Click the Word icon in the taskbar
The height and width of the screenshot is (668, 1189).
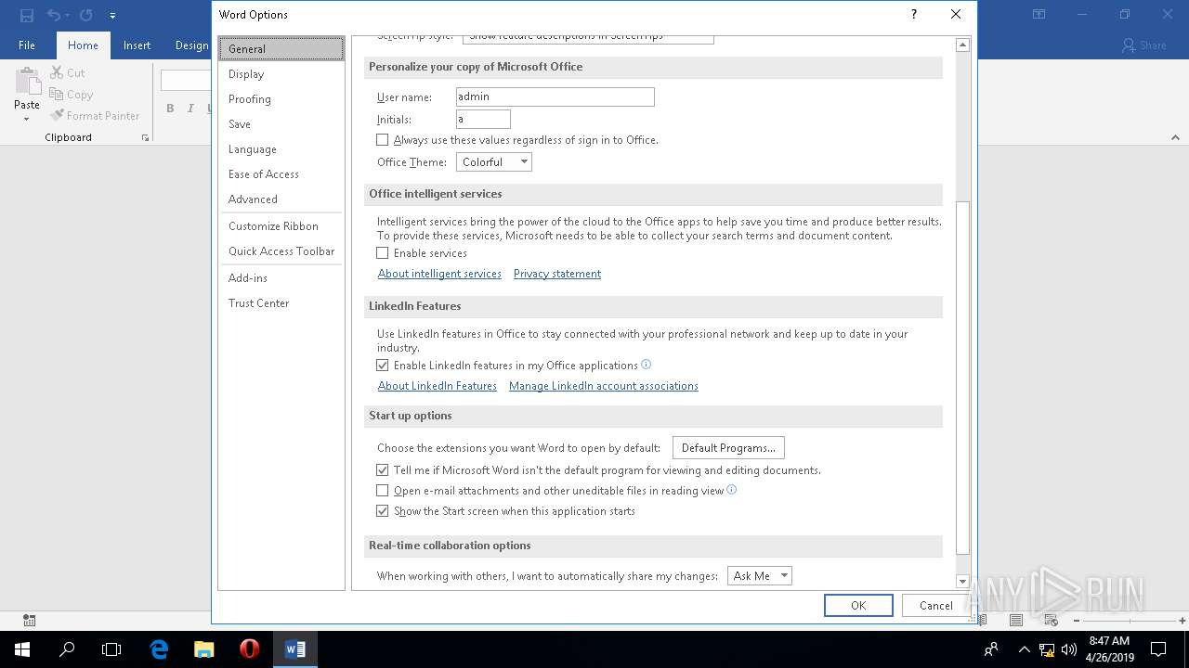[x=295, y=649]
